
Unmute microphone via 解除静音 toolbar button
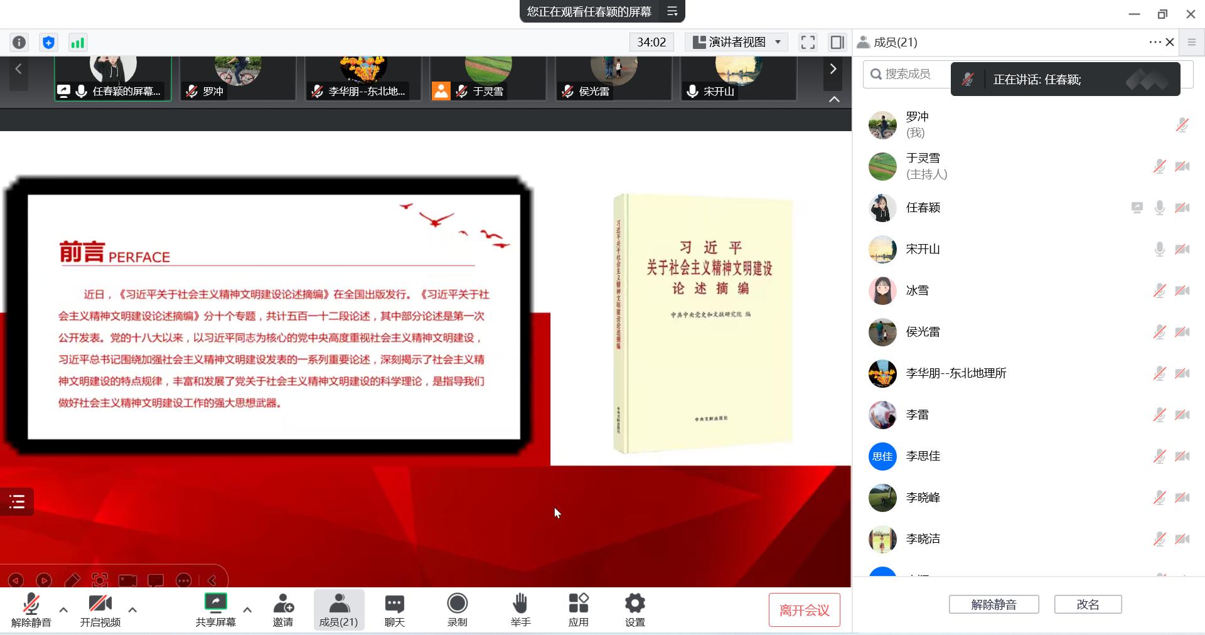(31, 610)
